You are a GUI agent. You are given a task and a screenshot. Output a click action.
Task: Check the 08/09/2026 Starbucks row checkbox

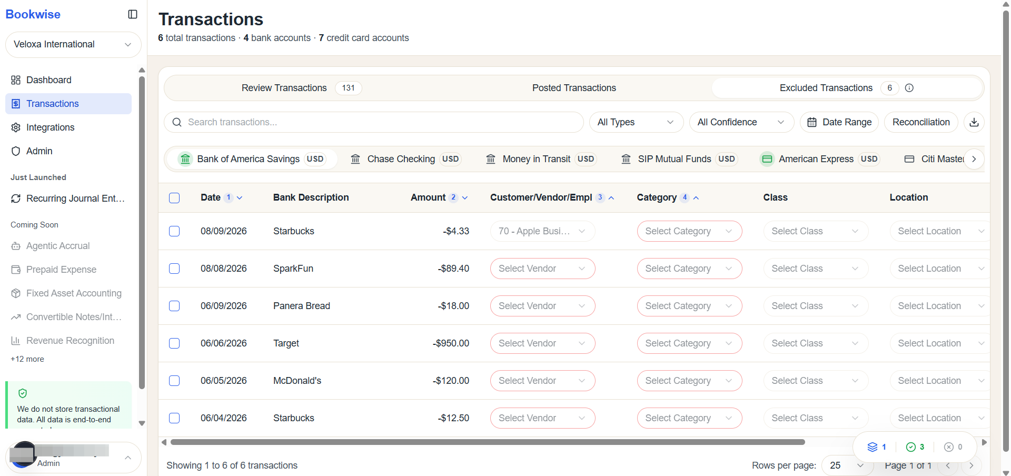click(174, 231)
